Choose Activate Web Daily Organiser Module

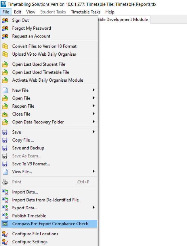coord(49,80)
